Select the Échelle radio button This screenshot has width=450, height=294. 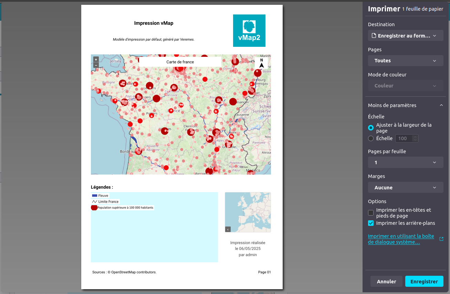pyautogui.click(x=371, y=138)
